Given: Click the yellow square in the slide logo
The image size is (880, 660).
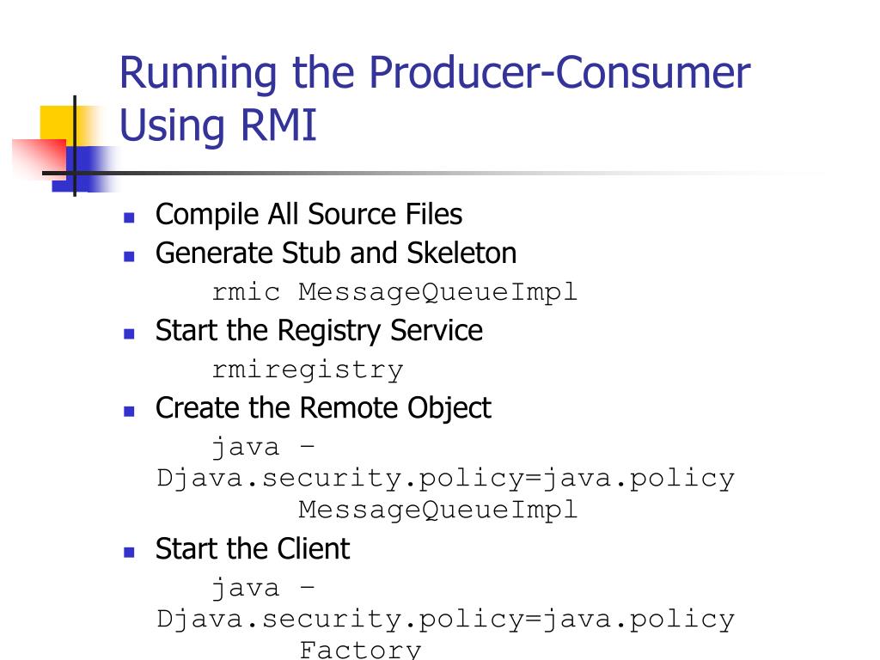Looking at the screenshot, I should 56,124.
